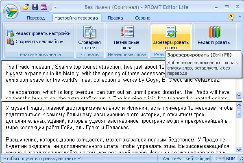The height and width of the screenshot is (163, 244).
Task: Click the NUM indicator in status bar
Action: point(231,159)
